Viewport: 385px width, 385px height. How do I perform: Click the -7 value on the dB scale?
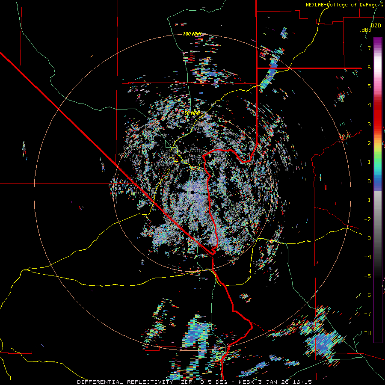point(367,314)
